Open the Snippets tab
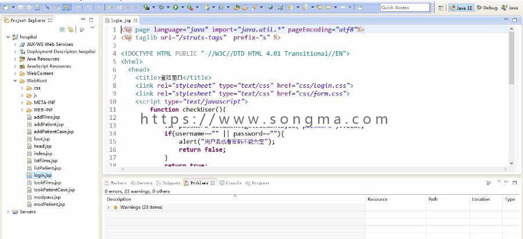This screenshot has height=239, width=523. (x=169, y=183)
